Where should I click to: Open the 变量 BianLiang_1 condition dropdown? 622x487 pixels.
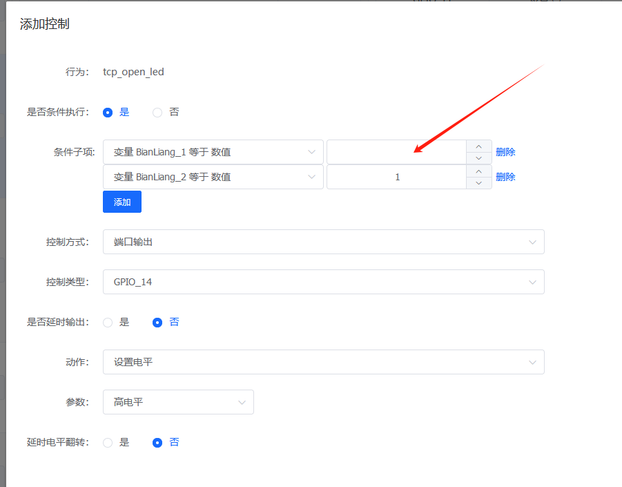coord(213,152)
